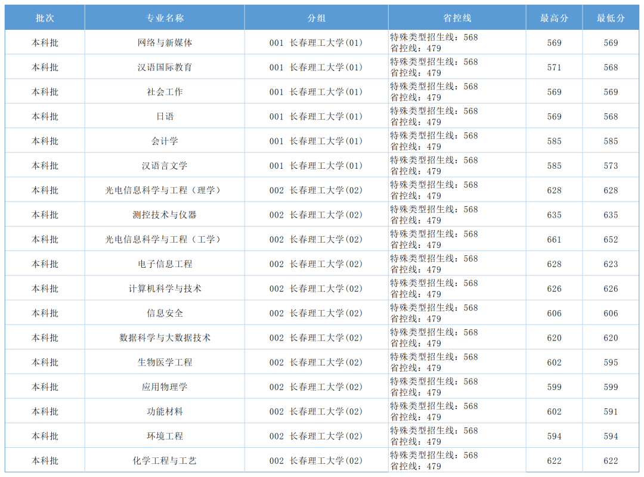Click the 省控线 column header

point(457,18)
